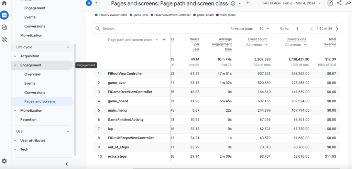Sort by Views per user column

195,44
